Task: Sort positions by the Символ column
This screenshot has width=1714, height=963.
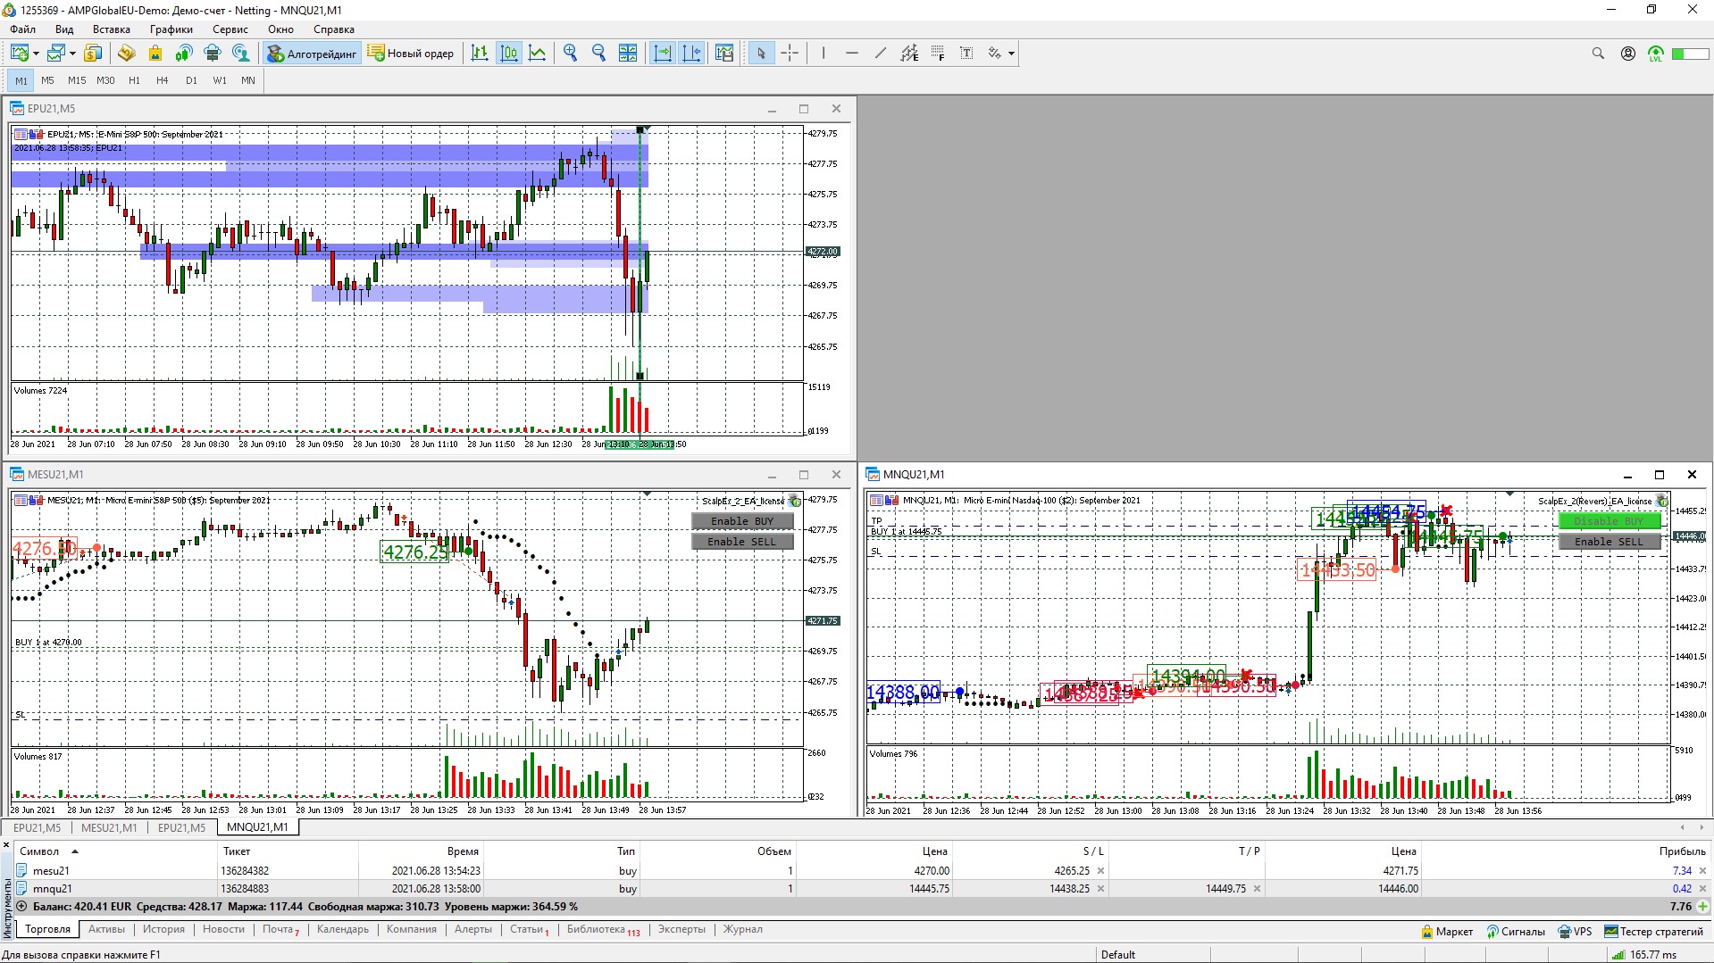Action: (39, 851)
